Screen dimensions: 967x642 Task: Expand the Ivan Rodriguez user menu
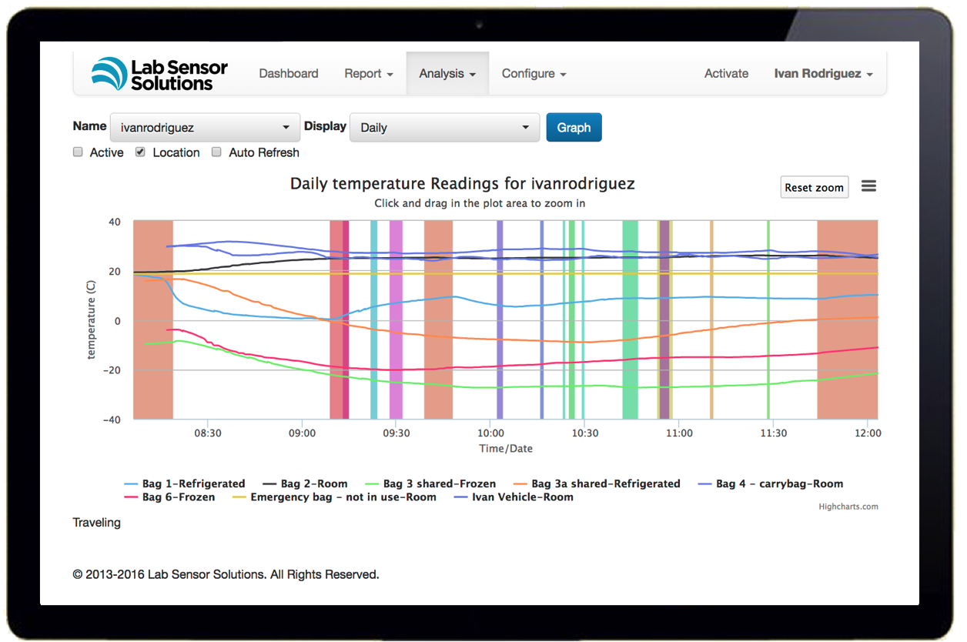pos(823,74)
